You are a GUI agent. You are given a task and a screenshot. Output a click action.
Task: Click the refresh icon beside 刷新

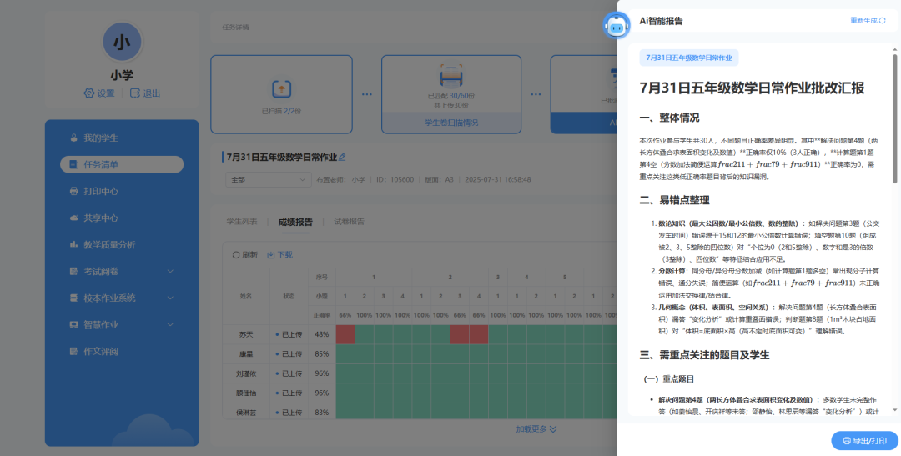[235, 255]
